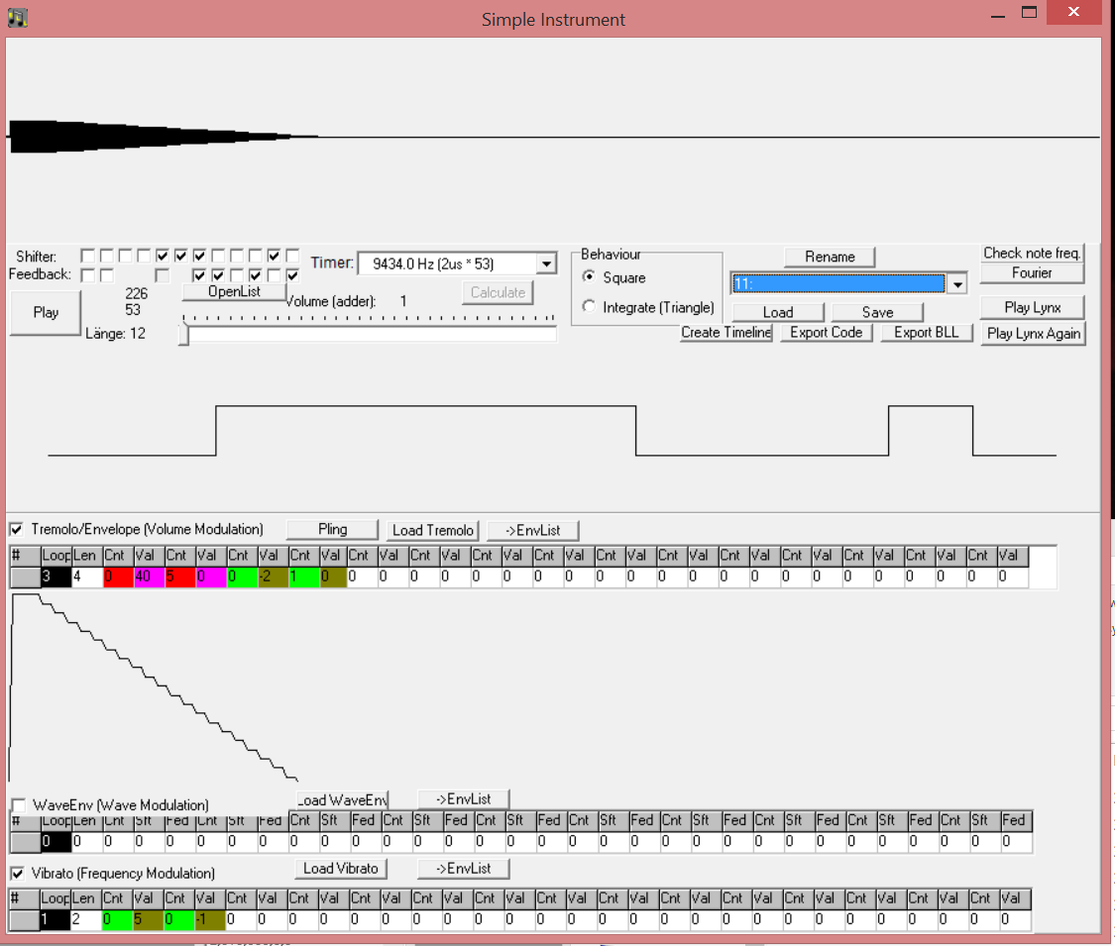This screenshot has height=946, width=1115.
Task: Click the Play Lynx button
Action: click(1032, 308)
